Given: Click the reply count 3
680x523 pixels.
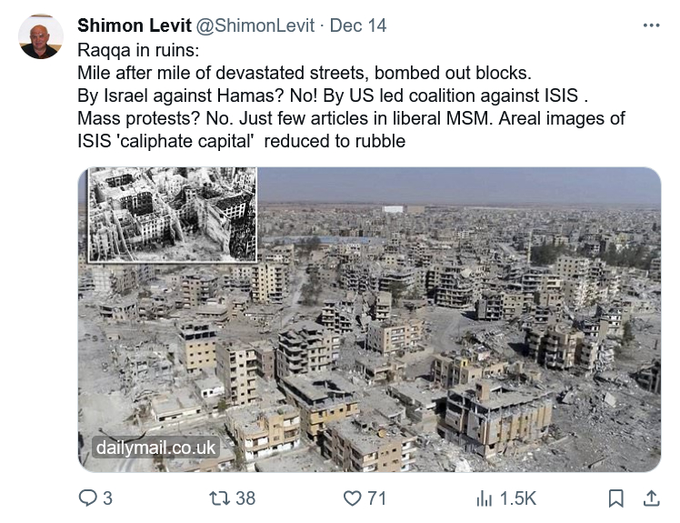Looking at the screenshot, I should (108, 498).
